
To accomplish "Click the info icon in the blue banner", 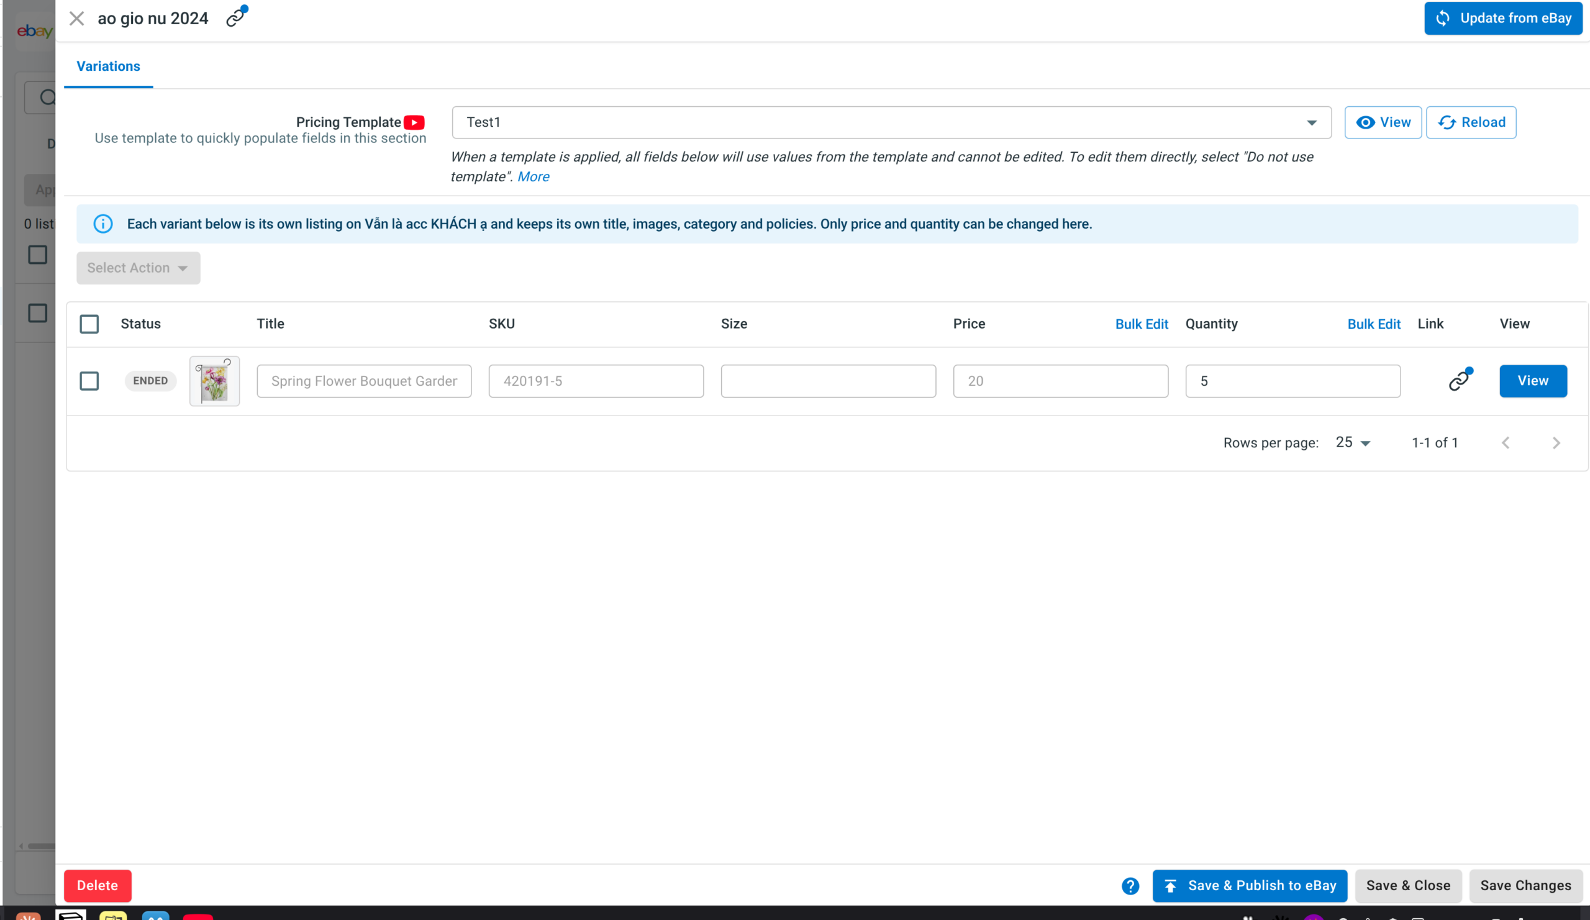I will tap(103, 224).
